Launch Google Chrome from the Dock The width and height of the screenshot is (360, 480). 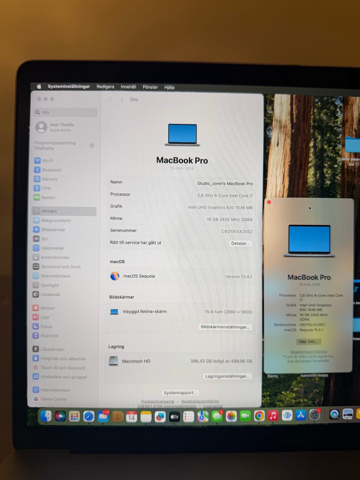pos(259,416)
